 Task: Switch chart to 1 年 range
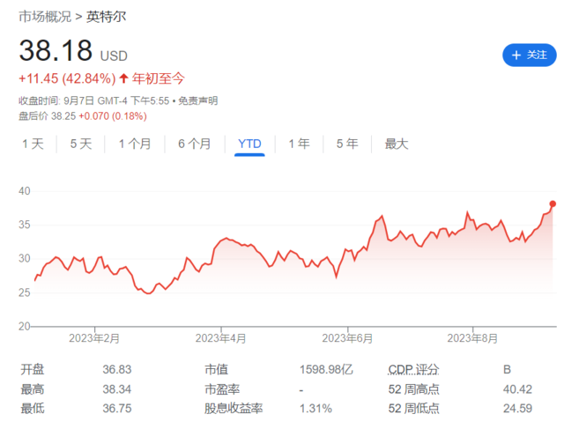pos(299,144)
